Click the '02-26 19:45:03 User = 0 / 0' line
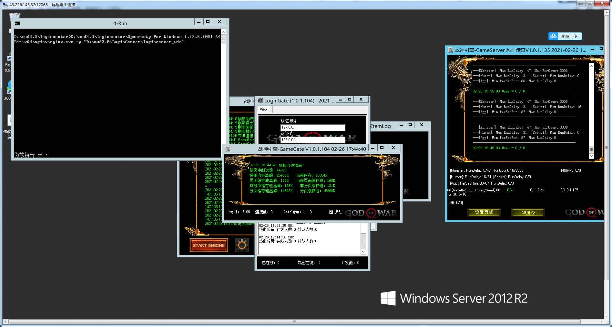This screenshot has height=327, width=612. click(499, 148)
